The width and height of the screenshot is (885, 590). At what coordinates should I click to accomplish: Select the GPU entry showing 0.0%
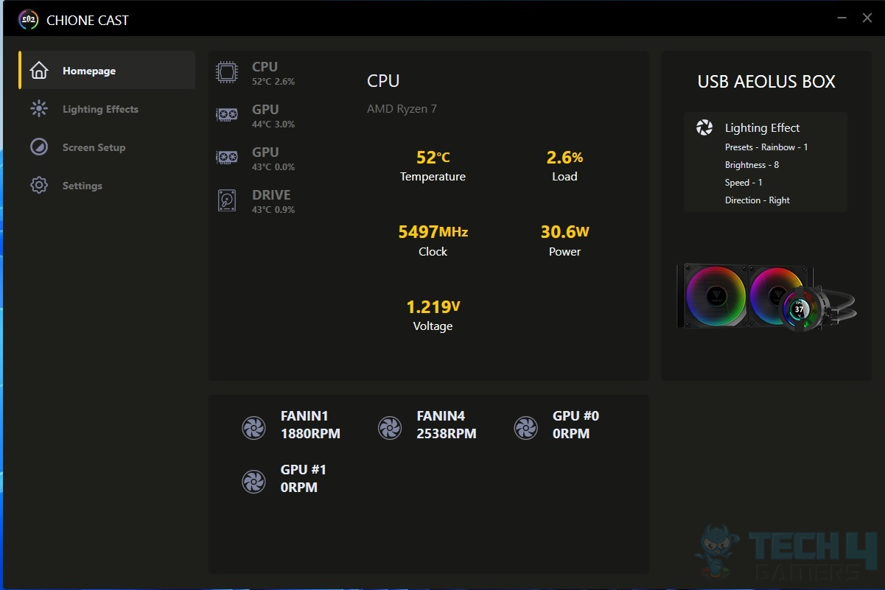tap(256, 158)
